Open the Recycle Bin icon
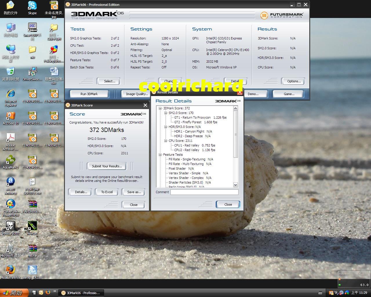 point(10,74)
